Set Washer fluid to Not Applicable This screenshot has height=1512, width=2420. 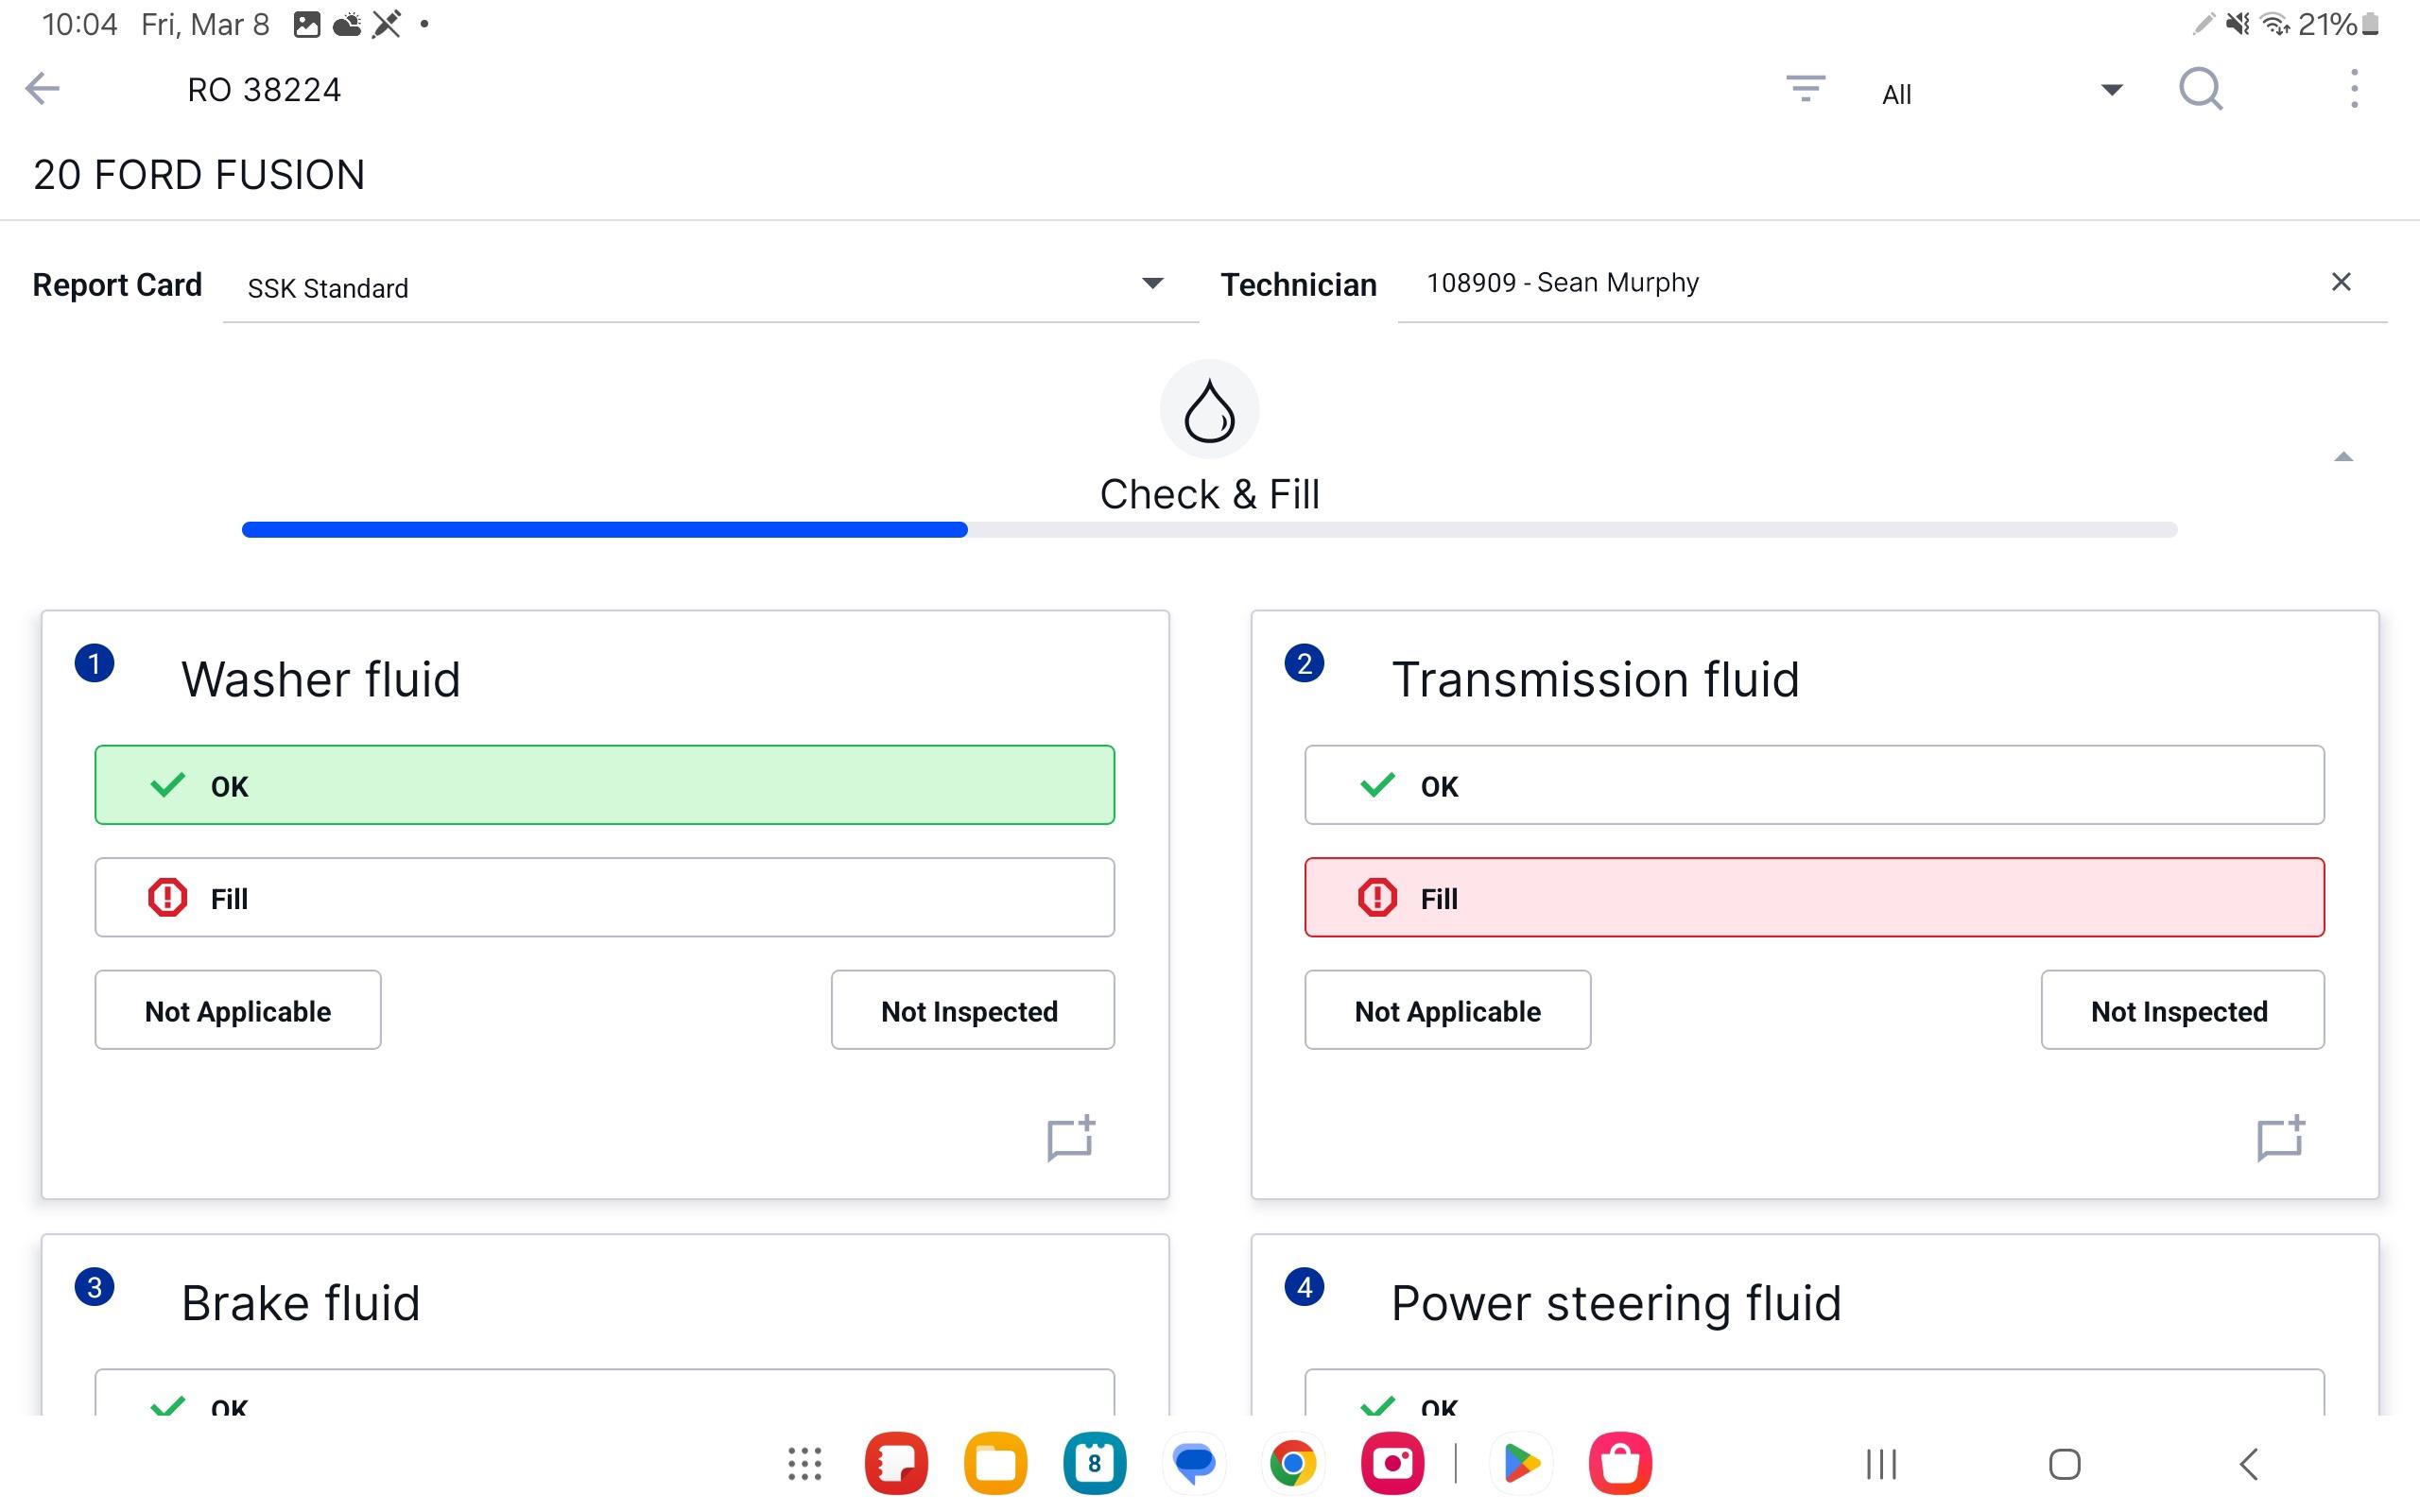(238, 1010)
